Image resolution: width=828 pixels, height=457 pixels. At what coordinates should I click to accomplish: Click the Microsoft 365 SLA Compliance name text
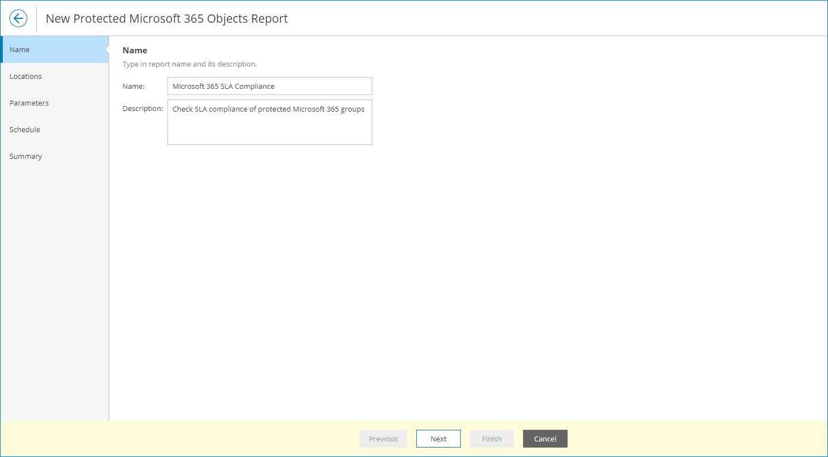pyautogui.click(x=223, y=86)
